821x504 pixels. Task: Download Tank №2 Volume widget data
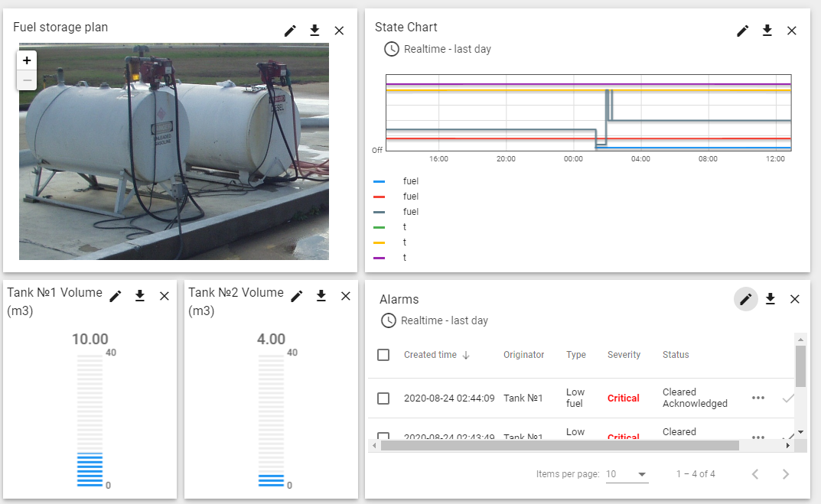pyautogui.click(x=321, y=296)
